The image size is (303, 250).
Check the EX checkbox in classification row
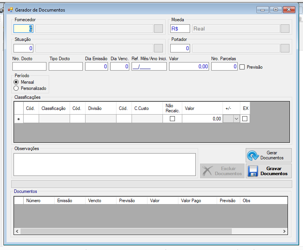pyautogui.click(x=245, y=119)
